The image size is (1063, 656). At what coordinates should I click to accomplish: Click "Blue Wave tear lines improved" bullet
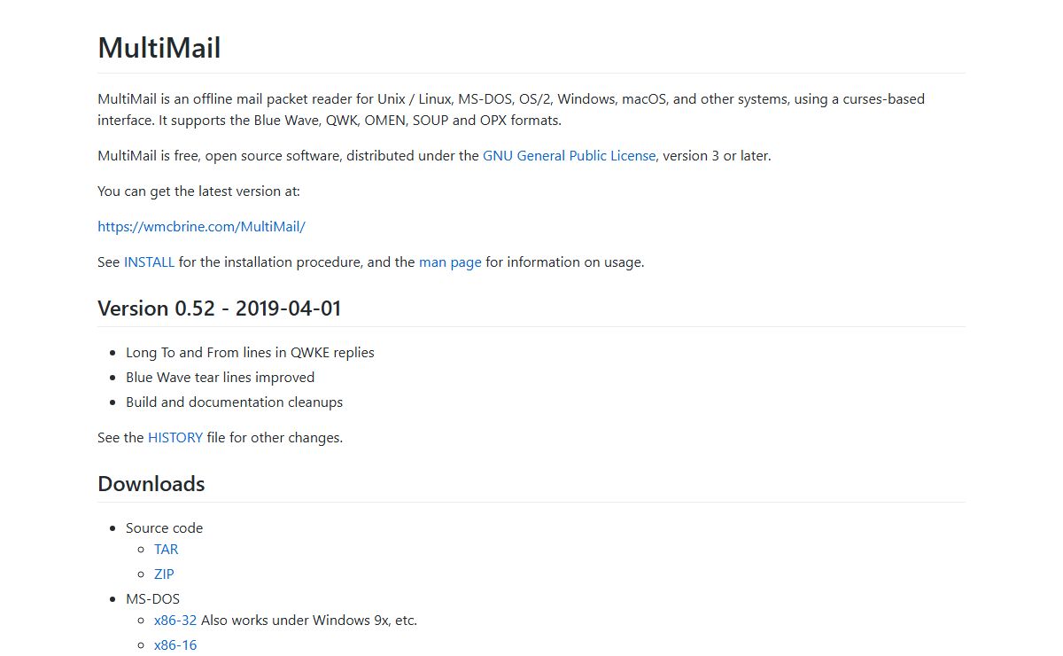coord(220,378)
